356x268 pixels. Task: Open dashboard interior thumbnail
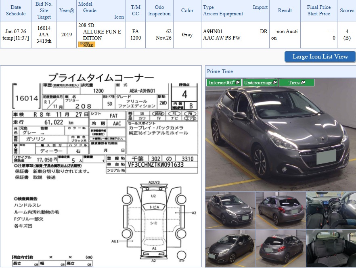tap(331, 210)
